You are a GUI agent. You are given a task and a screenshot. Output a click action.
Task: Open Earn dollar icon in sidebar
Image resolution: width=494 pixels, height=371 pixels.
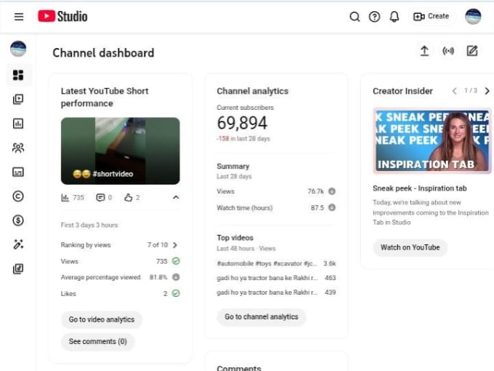pyautogui.click(x=18, y=220)
